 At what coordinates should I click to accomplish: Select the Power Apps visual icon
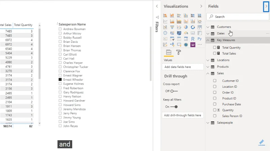(193, 45)
